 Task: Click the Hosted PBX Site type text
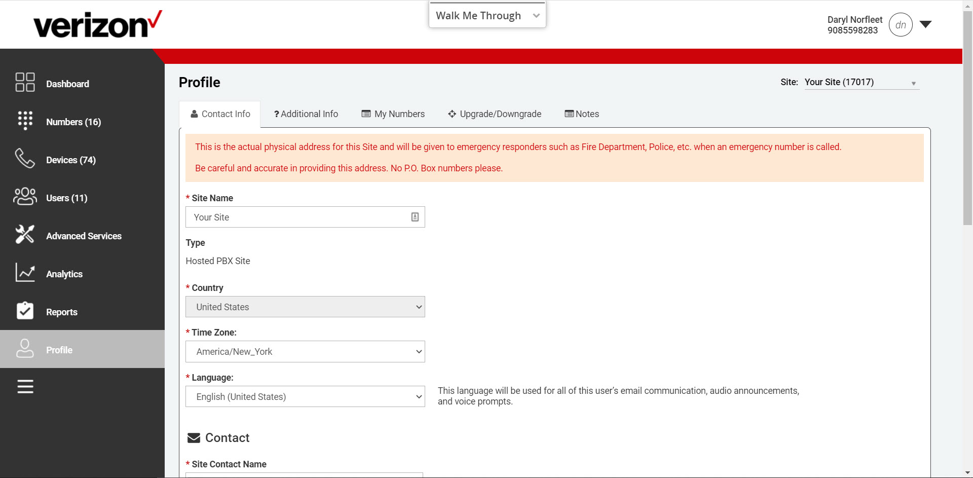coord(218,261)
